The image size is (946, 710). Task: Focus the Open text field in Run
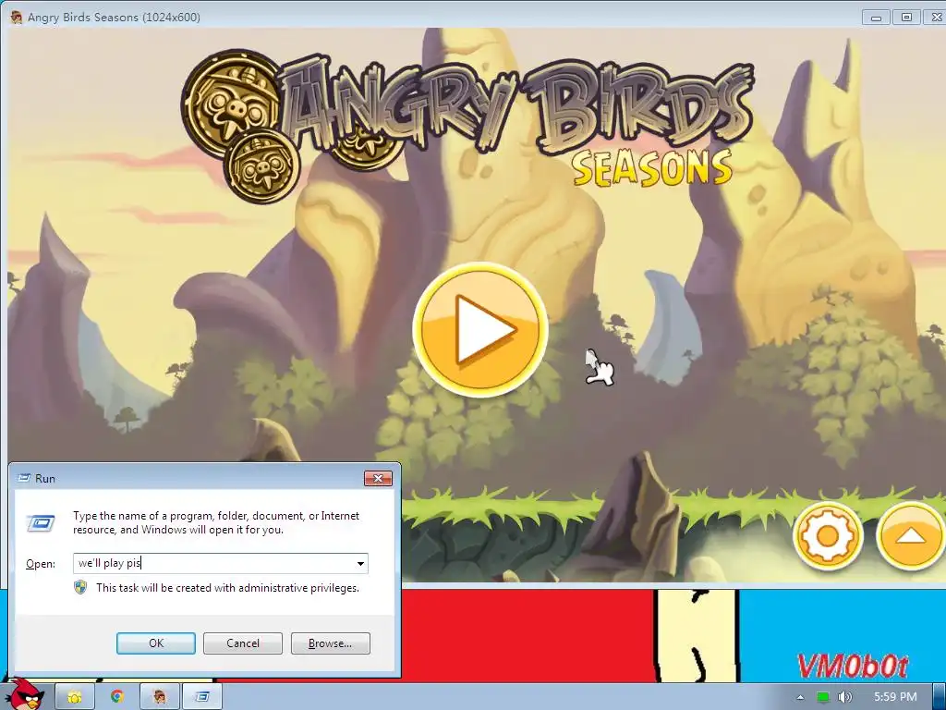(220, 563)
